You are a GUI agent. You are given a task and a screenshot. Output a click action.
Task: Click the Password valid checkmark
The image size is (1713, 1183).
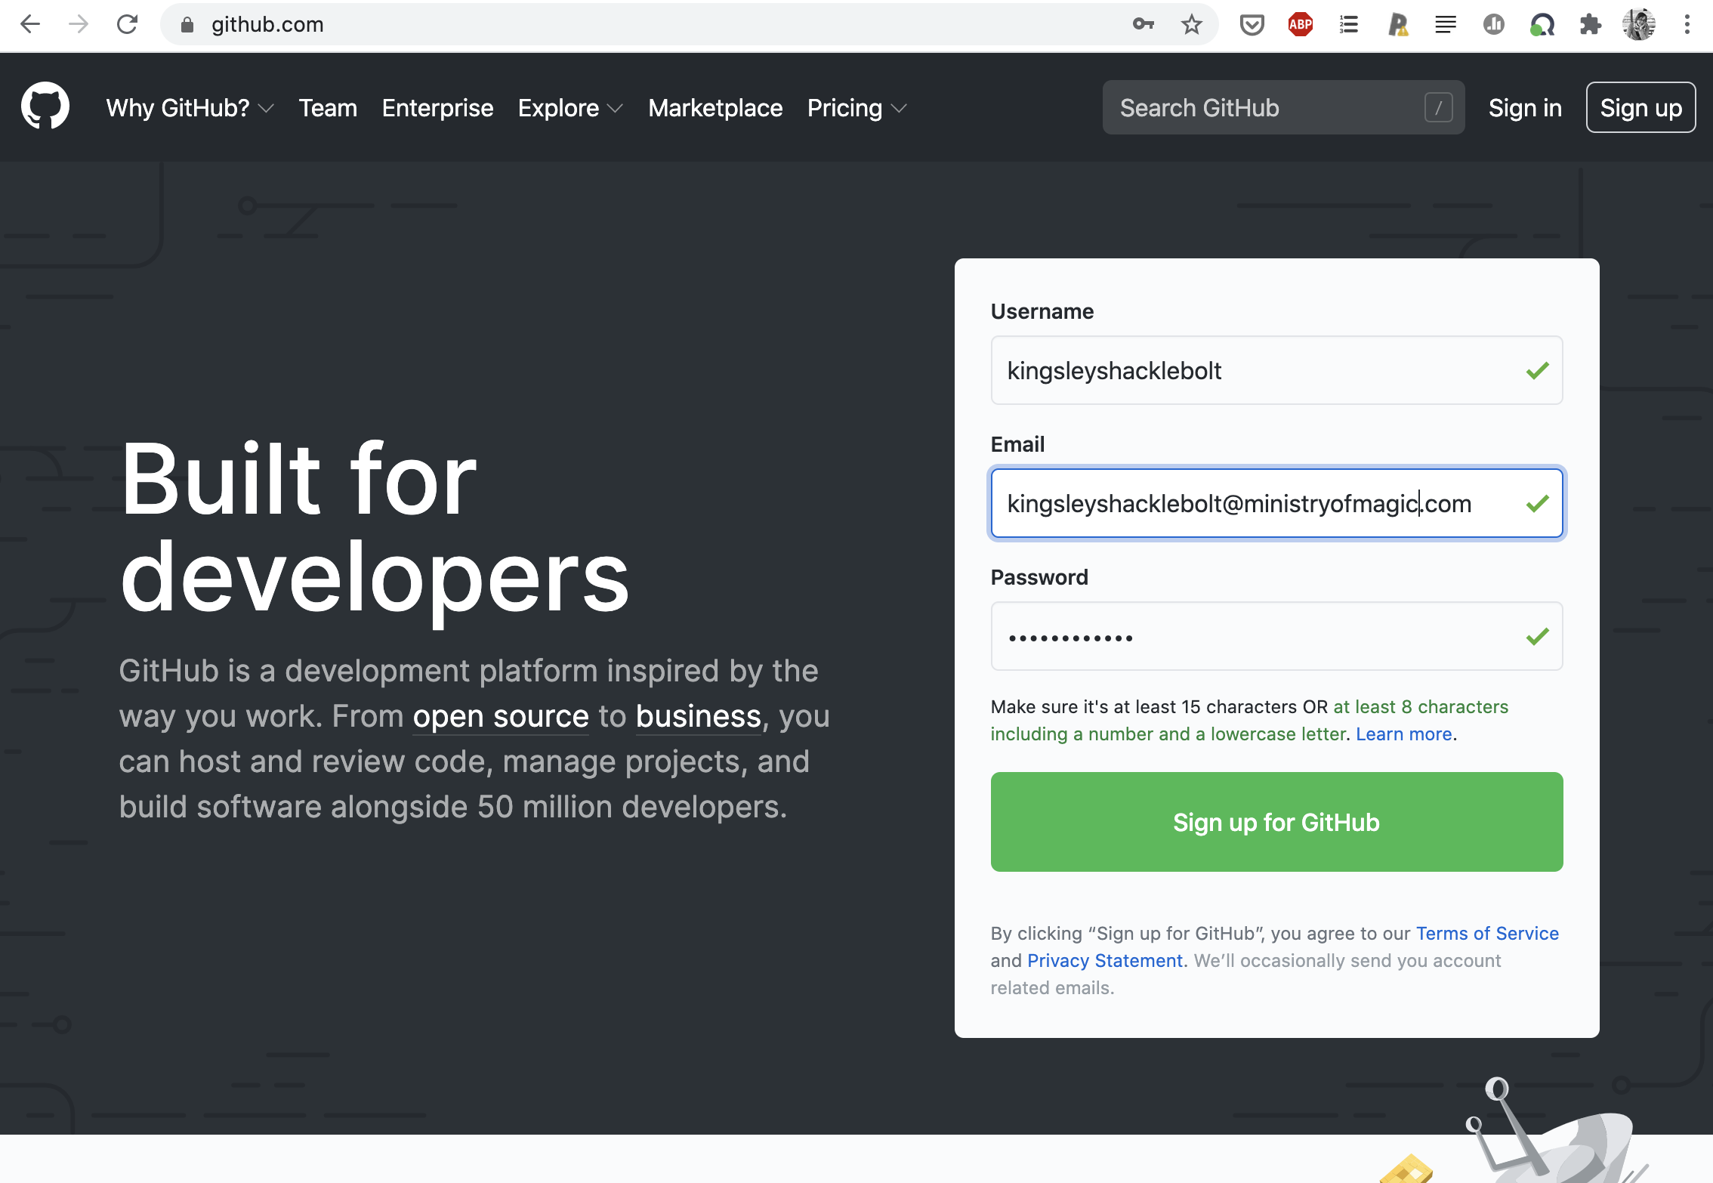1537,636
